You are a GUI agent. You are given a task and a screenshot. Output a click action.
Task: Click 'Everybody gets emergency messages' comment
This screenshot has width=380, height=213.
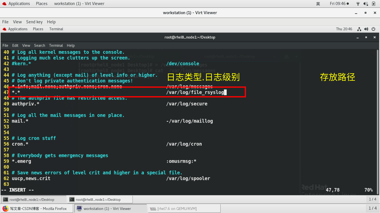pos(63,155)
